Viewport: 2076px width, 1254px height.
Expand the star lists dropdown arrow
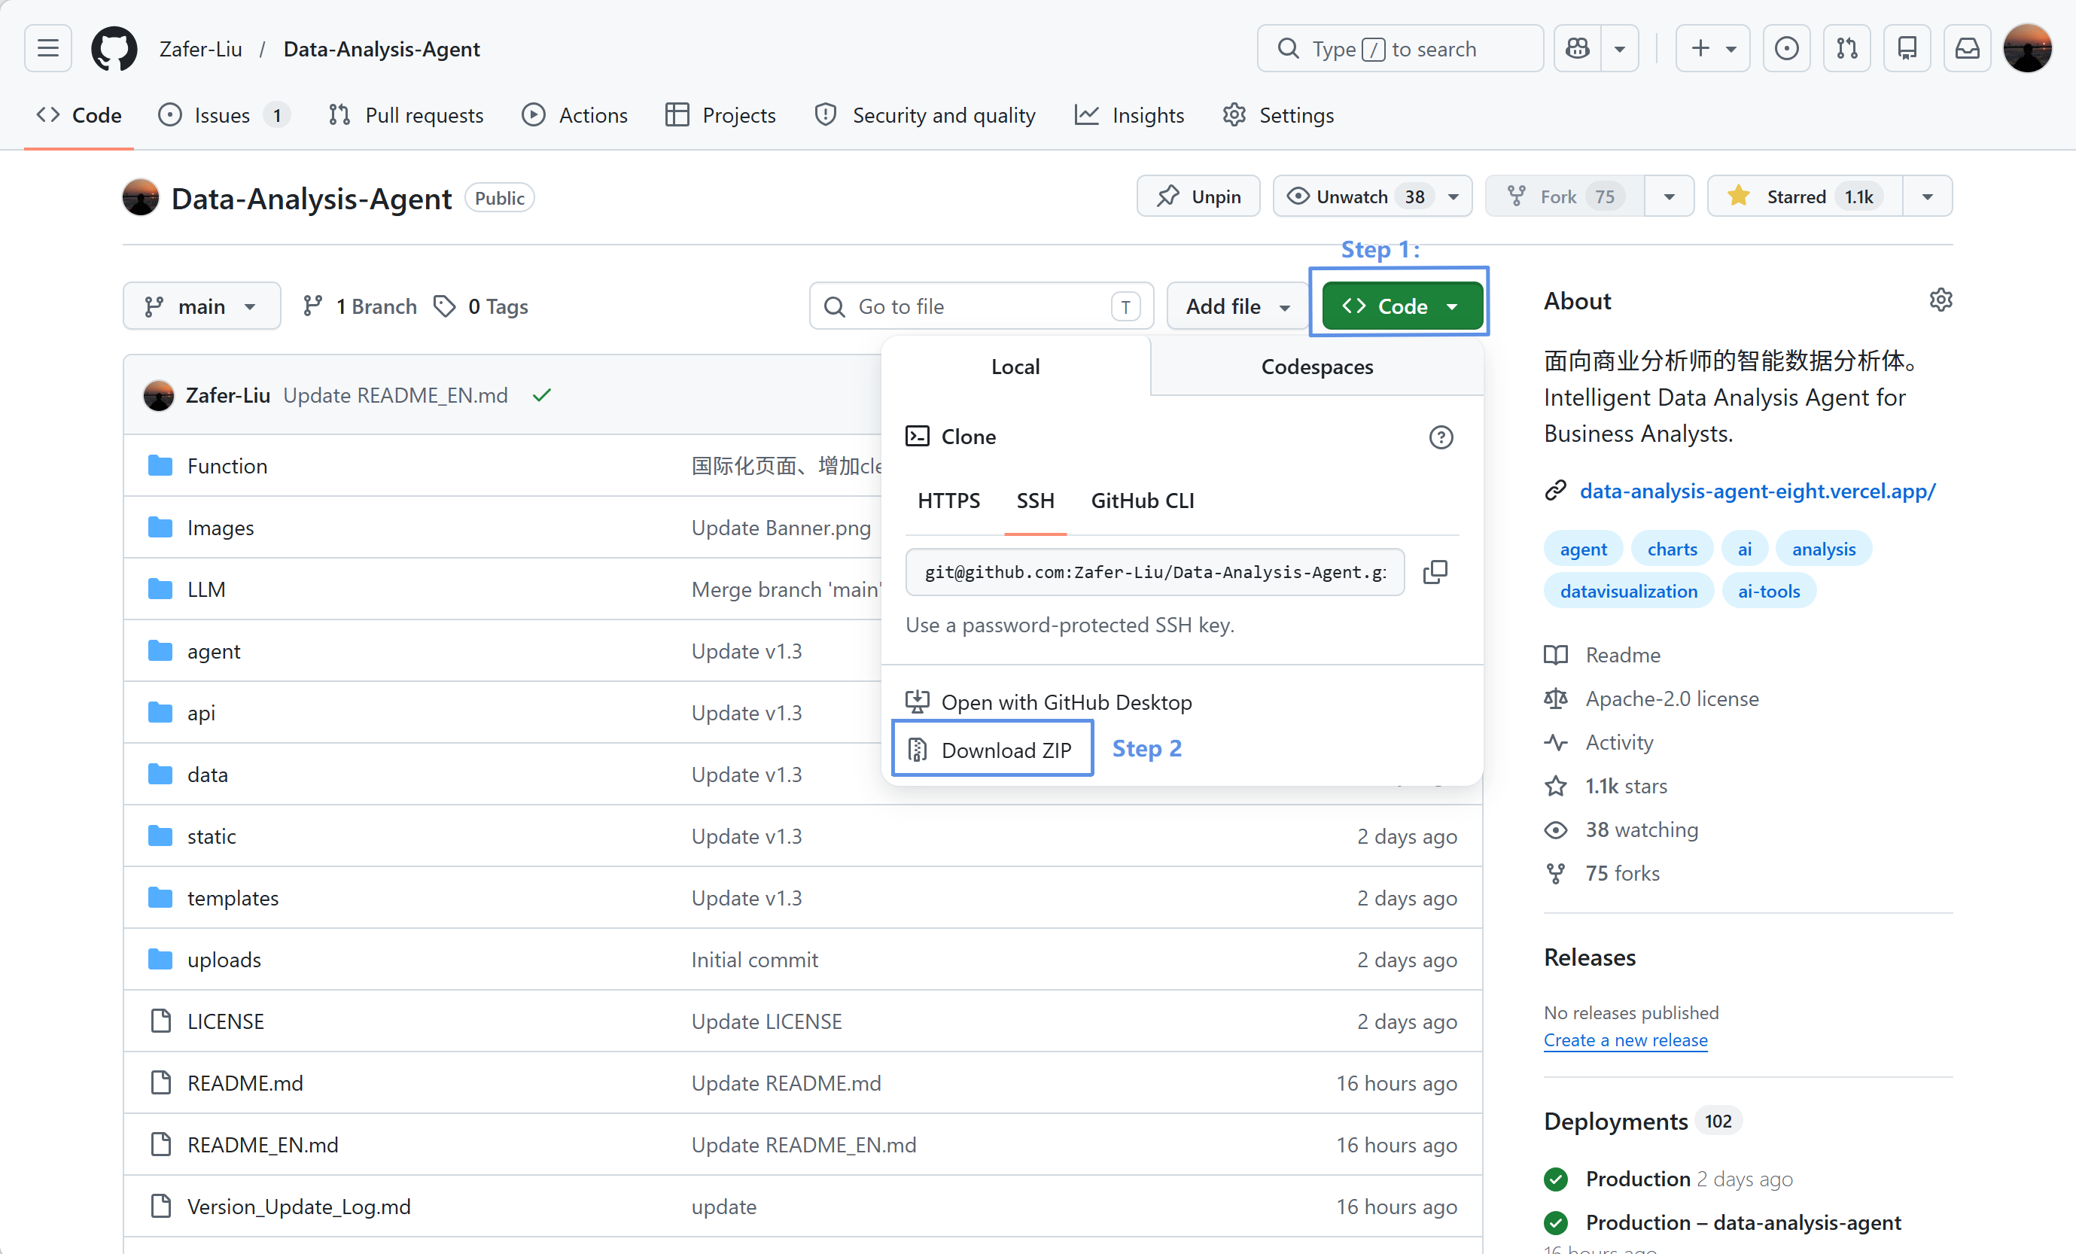1928,196
